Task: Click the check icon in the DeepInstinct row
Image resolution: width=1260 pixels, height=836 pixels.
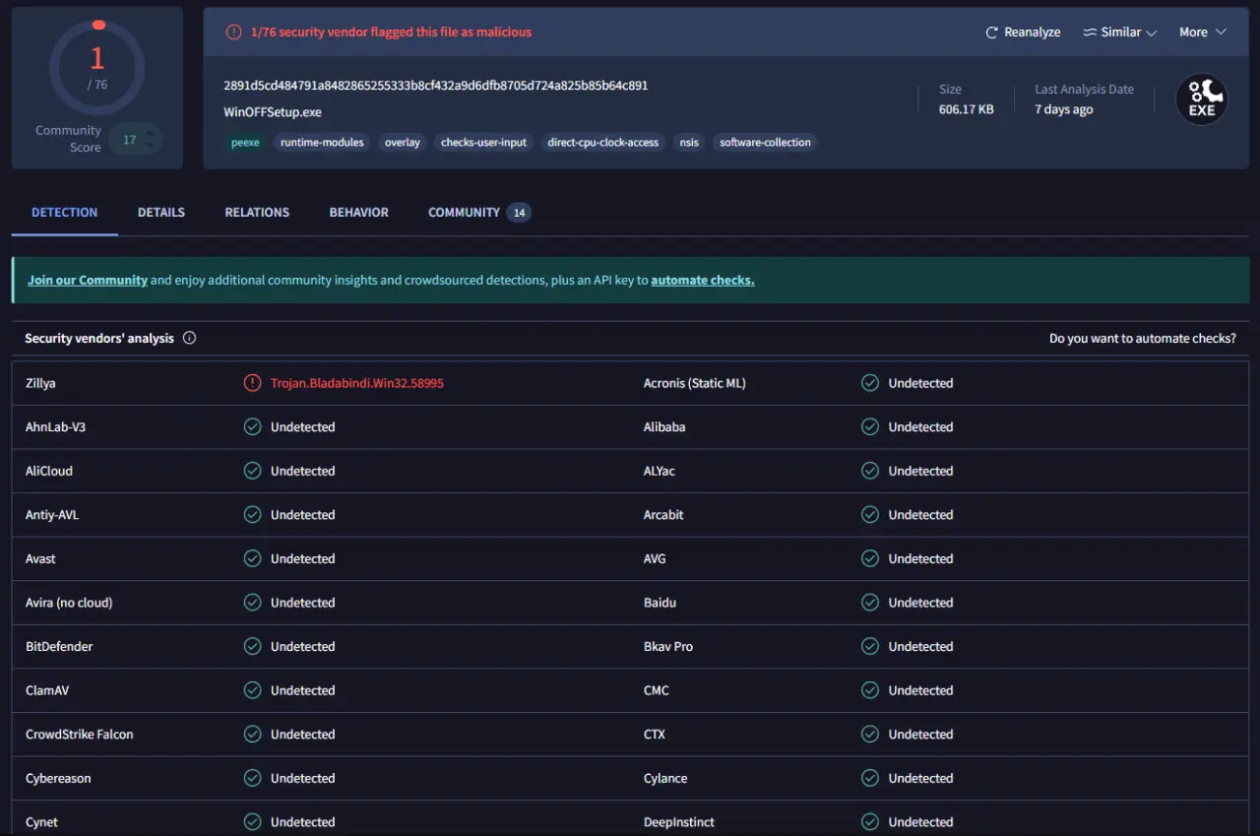Action: tap(870, 822)
